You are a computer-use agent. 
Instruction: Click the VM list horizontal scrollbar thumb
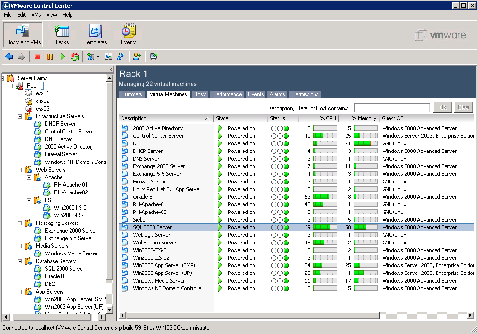253,315
